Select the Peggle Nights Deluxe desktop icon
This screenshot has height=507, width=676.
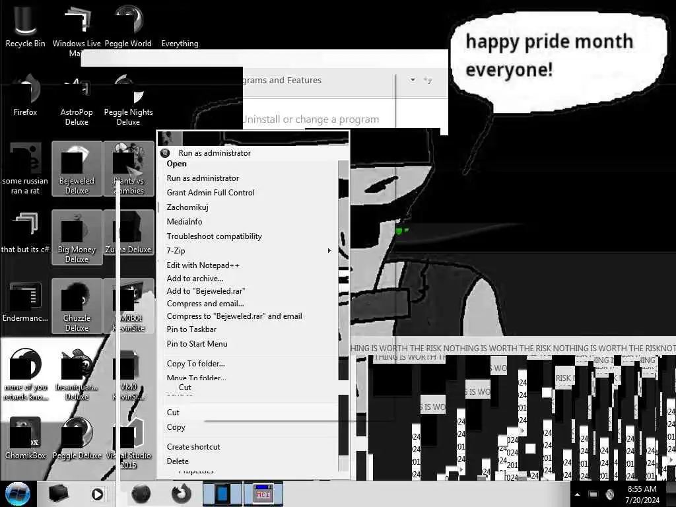[x=128, y=99]
